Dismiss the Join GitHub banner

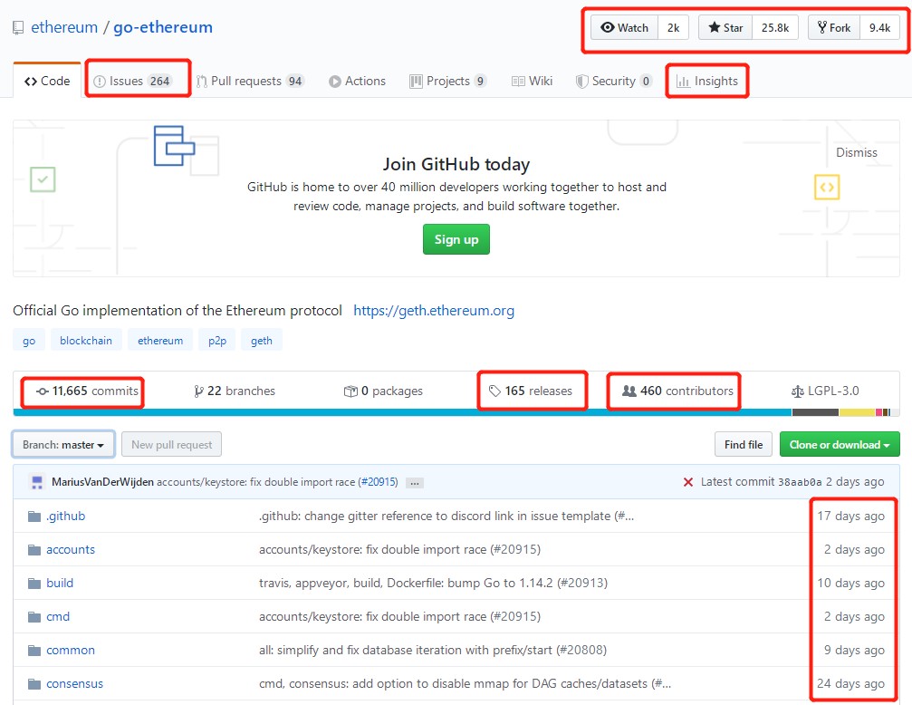click(856, 152)
